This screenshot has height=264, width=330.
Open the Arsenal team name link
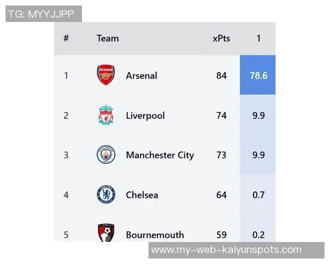click(x=141, y=76)
